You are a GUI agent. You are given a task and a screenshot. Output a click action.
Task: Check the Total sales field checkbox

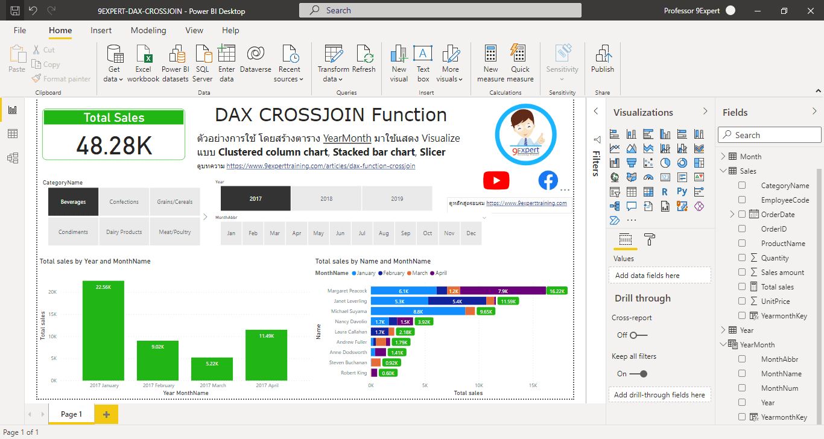(x=741, y=286)
